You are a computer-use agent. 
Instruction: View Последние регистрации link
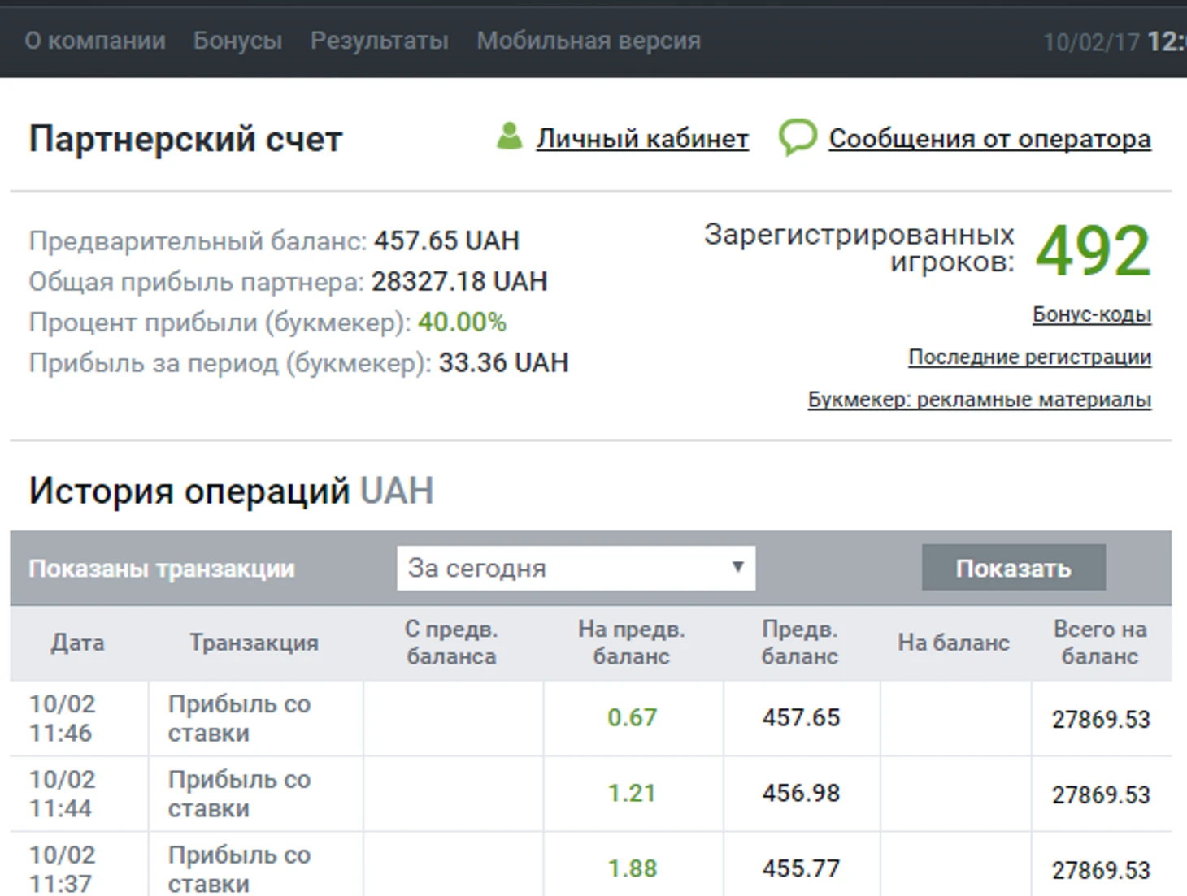(1029, 357)
